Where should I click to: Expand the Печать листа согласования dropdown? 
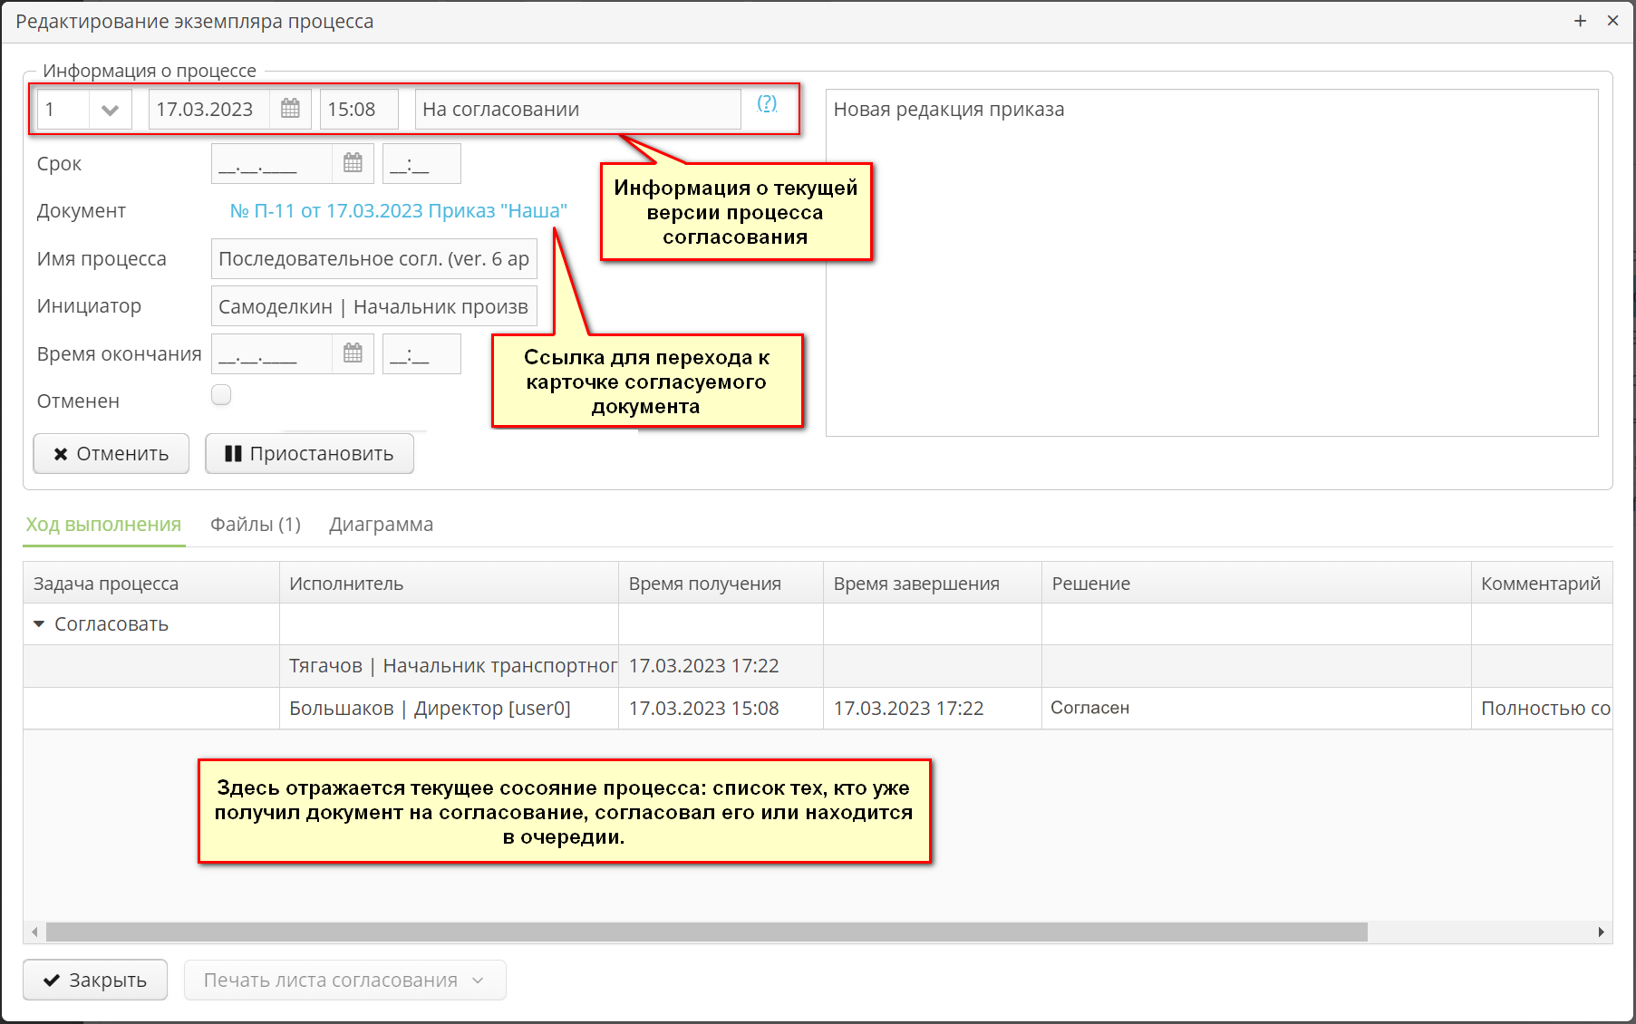479,980
